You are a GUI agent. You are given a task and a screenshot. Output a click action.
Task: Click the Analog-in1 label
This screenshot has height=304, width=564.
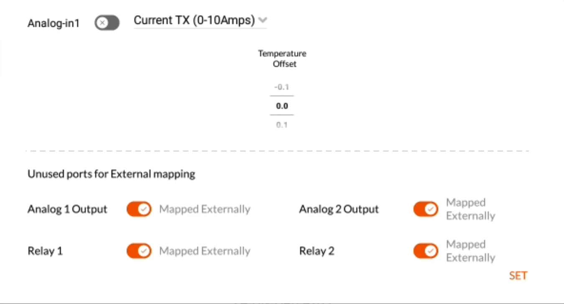(x=53, y=23)
